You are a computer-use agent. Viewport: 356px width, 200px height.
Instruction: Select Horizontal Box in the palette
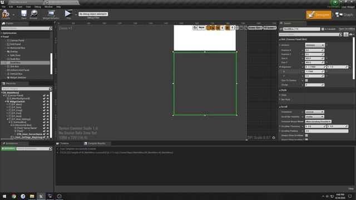[x=17, y=48]
